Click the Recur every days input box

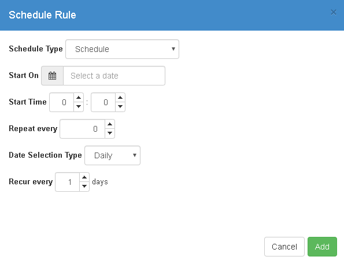(67, 182)
